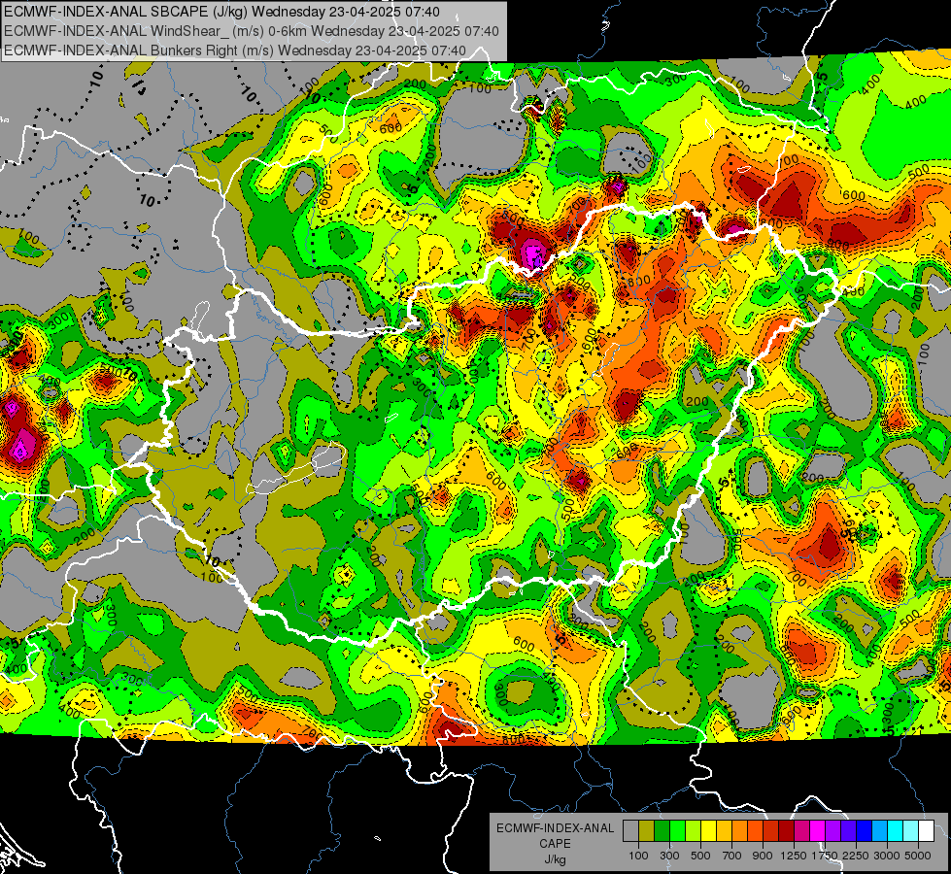The height and width of the screenshot is (874, 951).
Task: Select the SBCAPE (J/kg) title line
Action: [x=222, y=12]
